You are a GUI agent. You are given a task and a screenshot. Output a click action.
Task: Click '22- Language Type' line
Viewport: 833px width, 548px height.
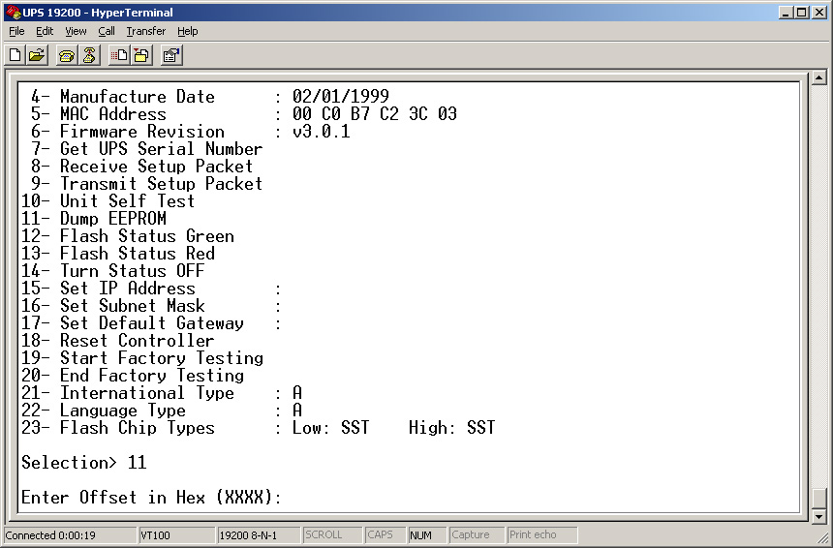click(162, 411)
